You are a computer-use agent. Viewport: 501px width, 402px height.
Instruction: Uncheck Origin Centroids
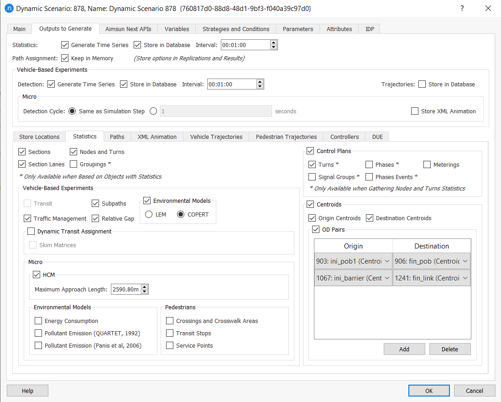(x=313, y=218)
